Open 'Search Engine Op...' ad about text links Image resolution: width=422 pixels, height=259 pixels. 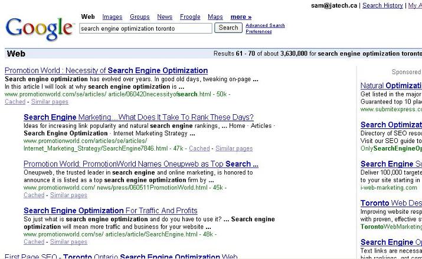(391, 242)
